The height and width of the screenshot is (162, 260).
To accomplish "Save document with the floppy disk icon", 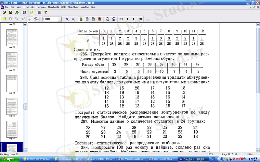I will [10, 12].
